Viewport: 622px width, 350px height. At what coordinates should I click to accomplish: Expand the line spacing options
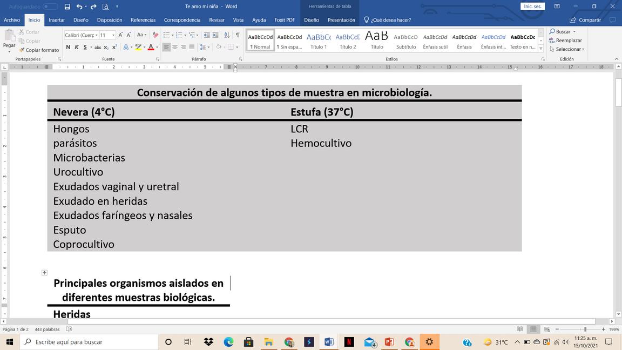tap(208, 47)
